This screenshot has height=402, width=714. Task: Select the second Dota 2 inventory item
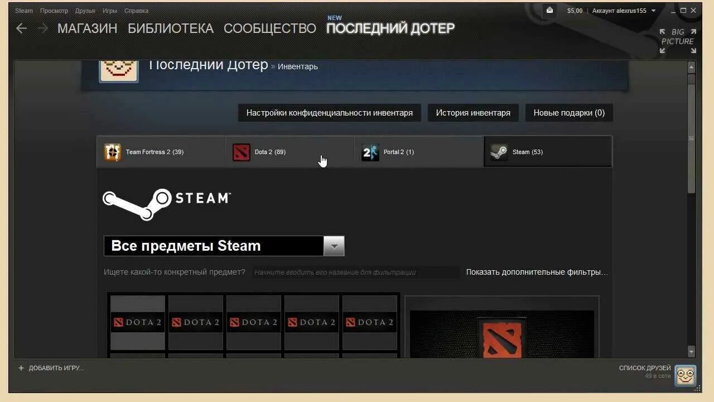(196, 322)
